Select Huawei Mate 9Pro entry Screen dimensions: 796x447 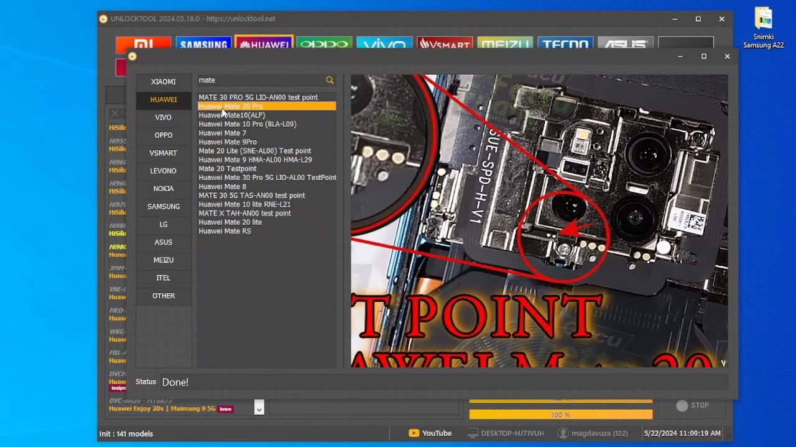pos(267,142)
